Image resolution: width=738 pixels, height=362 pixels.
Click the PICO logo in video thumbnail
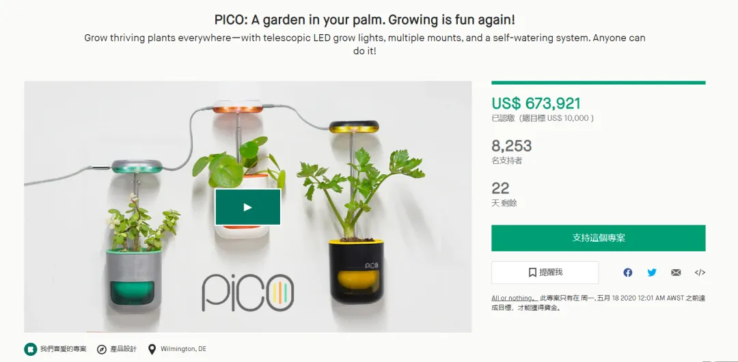click(x=248, y=293)
